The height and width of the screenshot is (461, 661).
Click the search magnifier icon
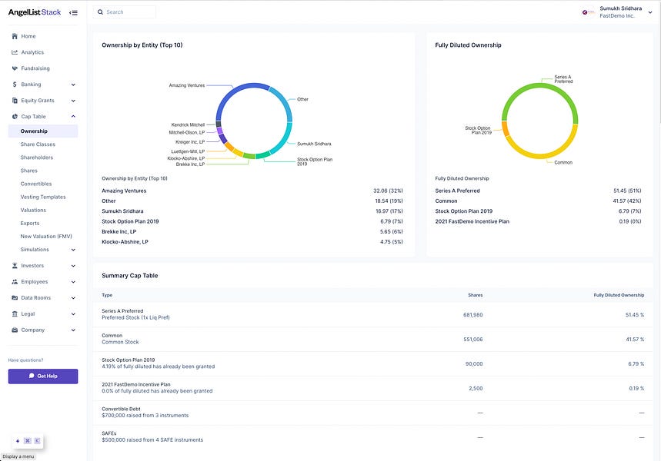[100, 12]
